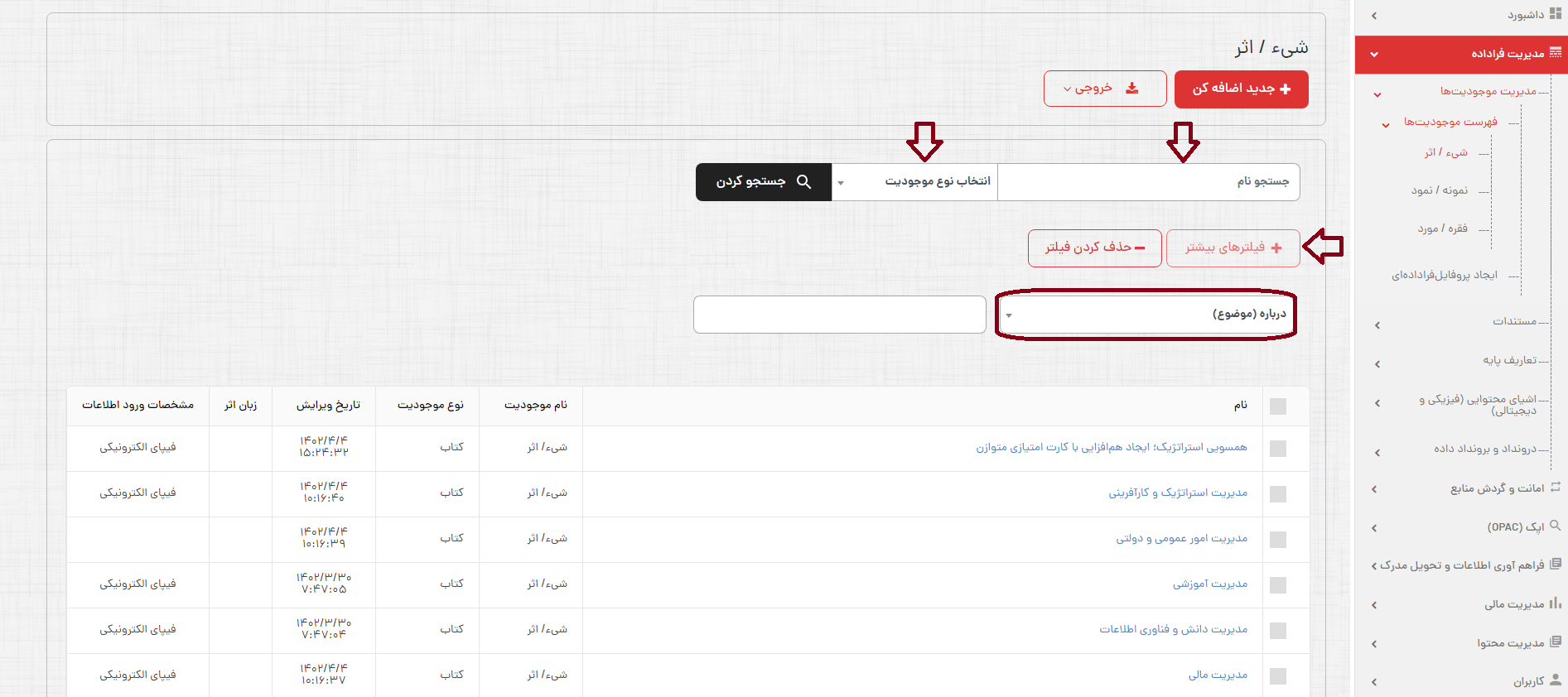The image size is (1568, 697).
Task: Click the جدید اضافه کن button
Action: (x=1241, y=89)
